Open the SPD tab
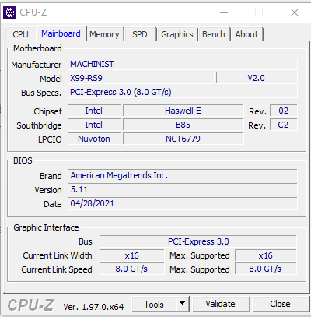 pyautogui.click(x=140, y=34)
